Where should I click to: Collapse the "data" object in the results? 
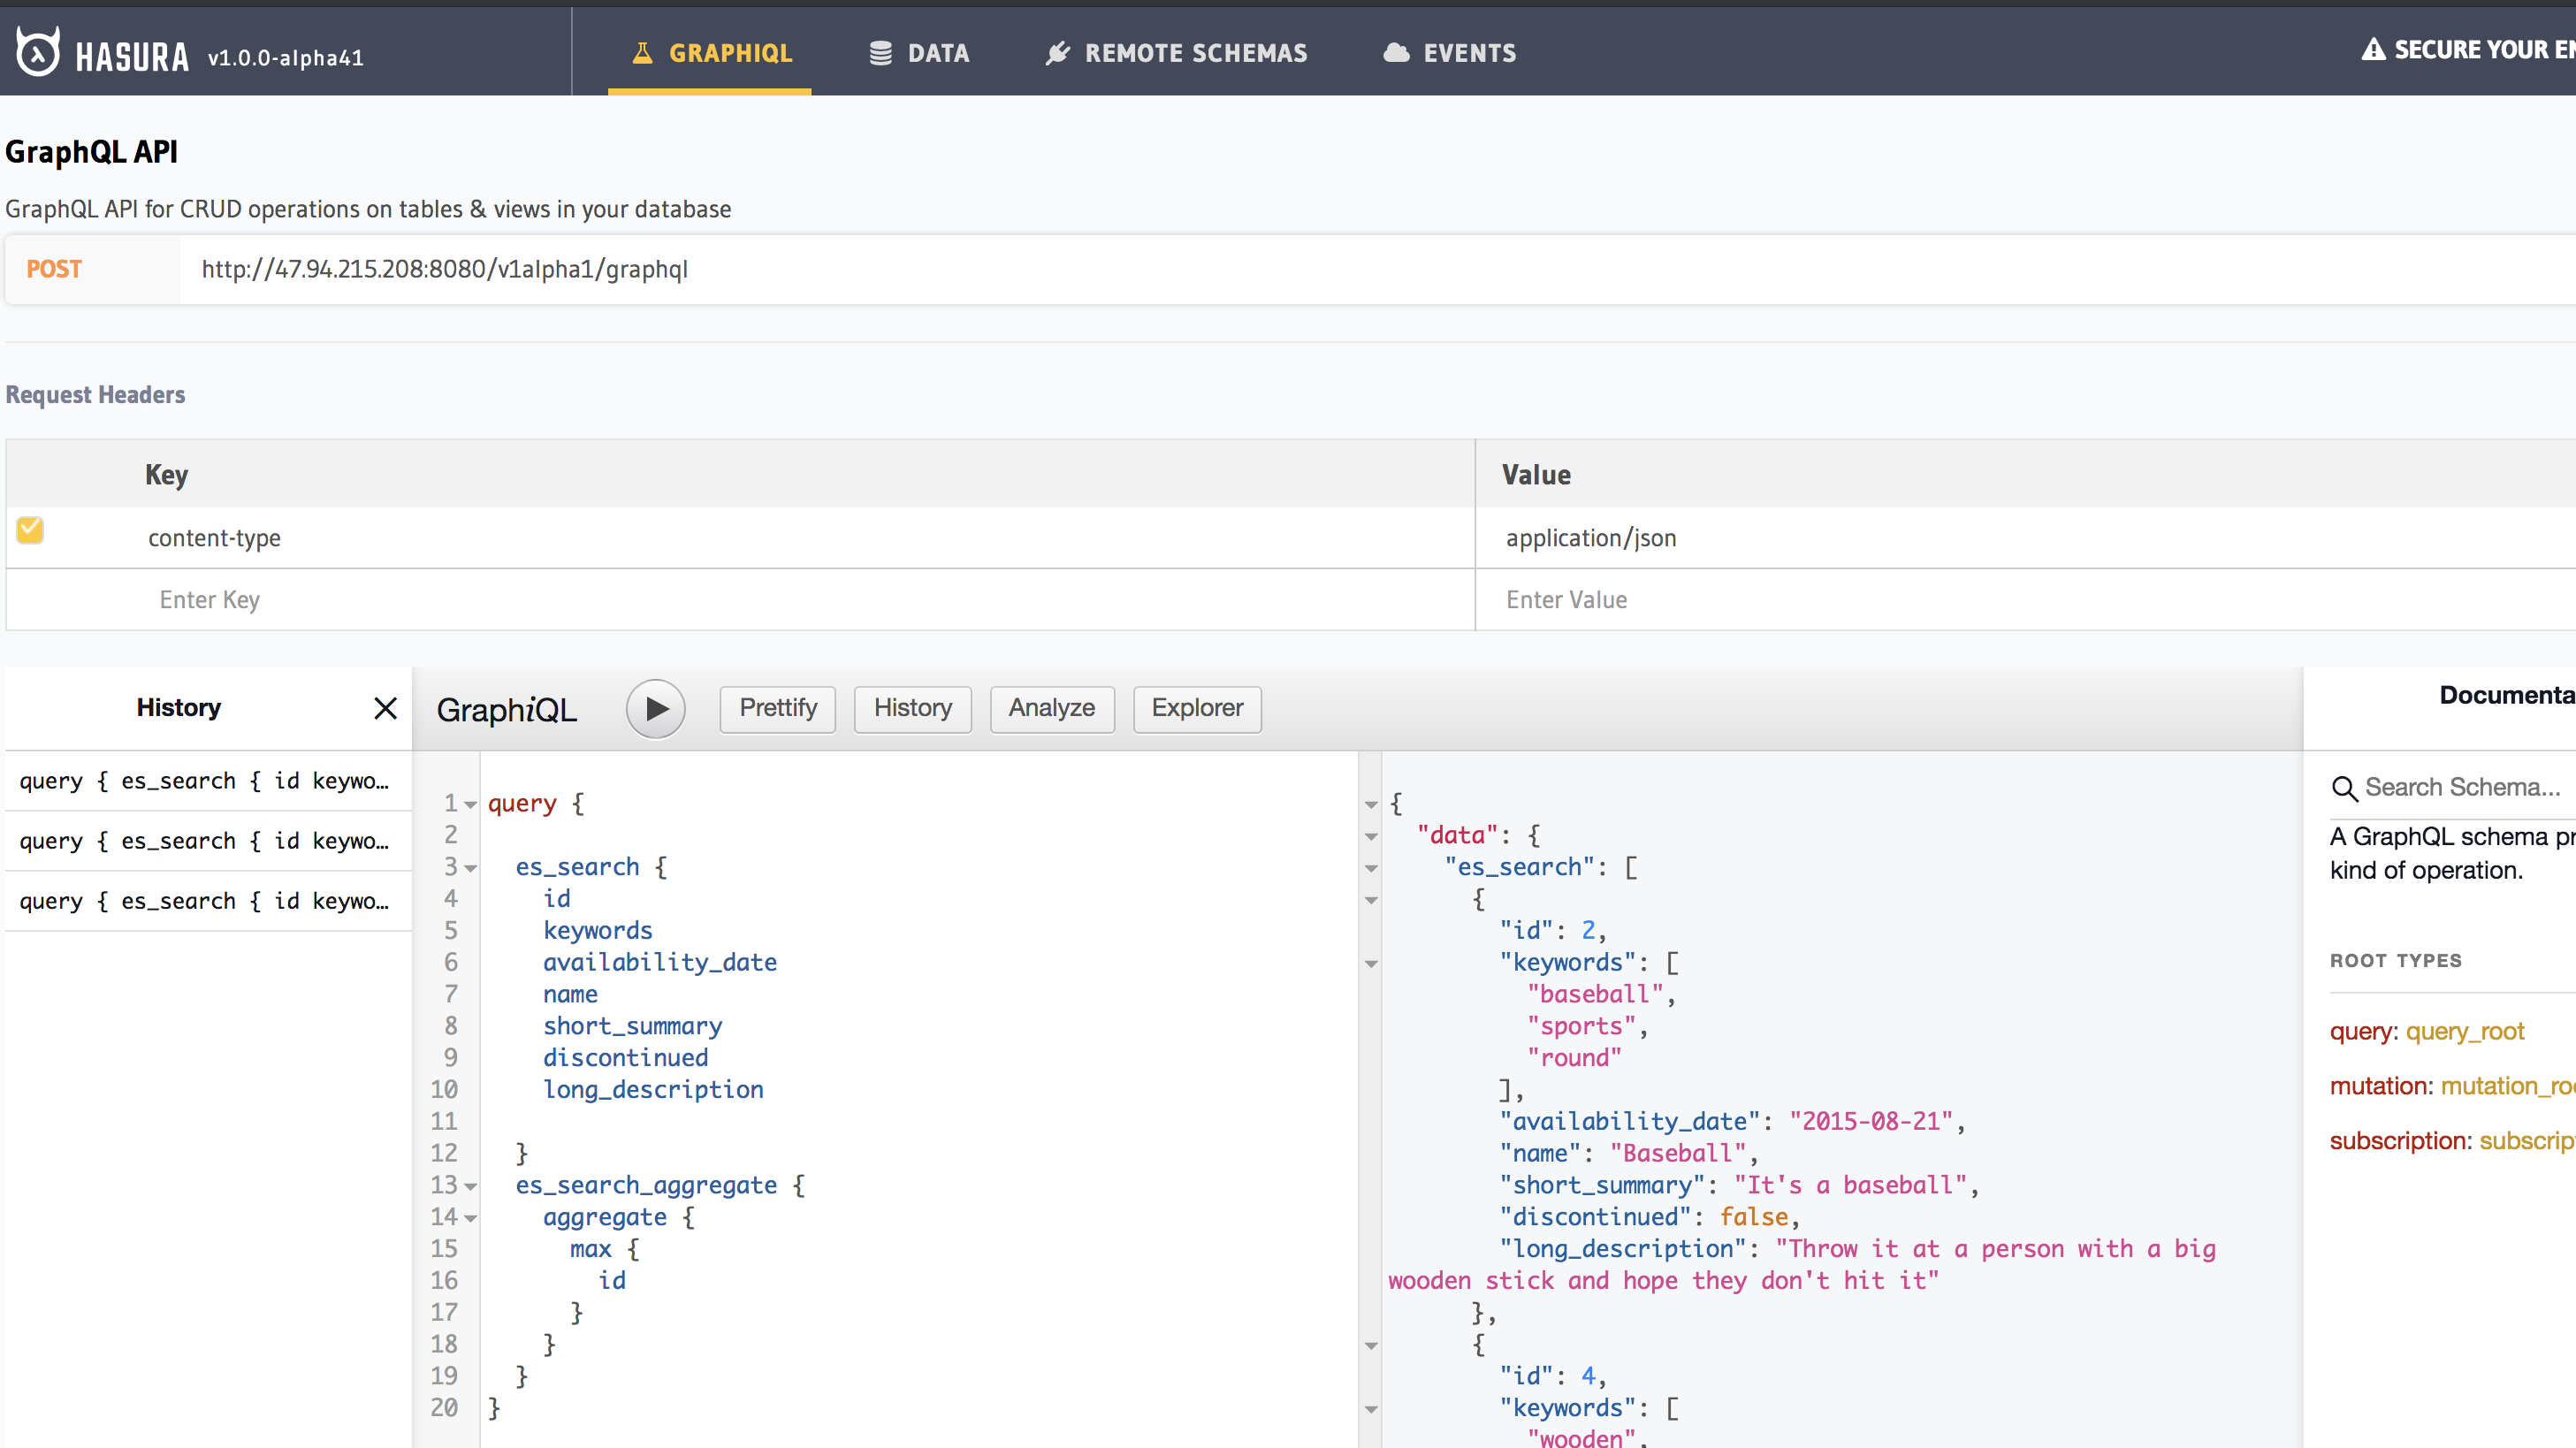click(1371, 836)
